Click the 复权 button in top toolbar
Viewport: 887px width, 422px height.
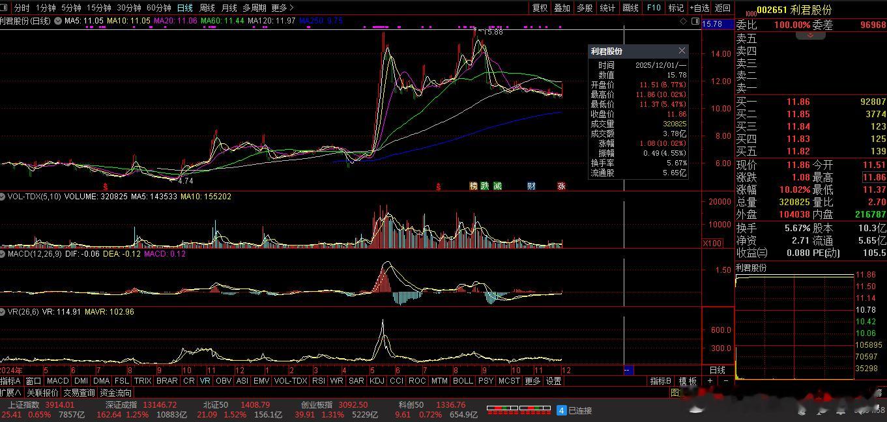540,8
